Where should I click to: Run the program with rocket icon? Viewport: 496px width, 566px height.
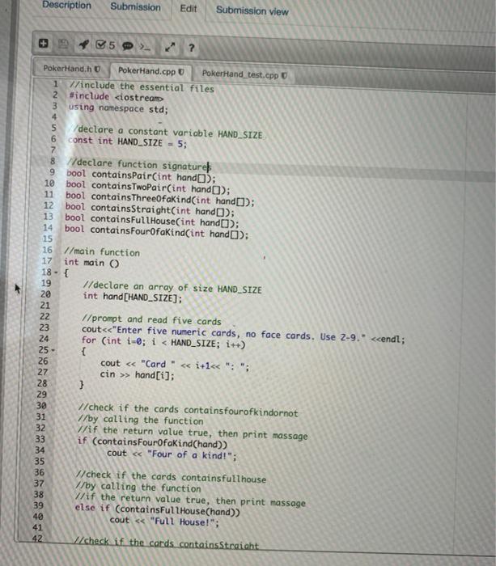click(x=84, y=44)
